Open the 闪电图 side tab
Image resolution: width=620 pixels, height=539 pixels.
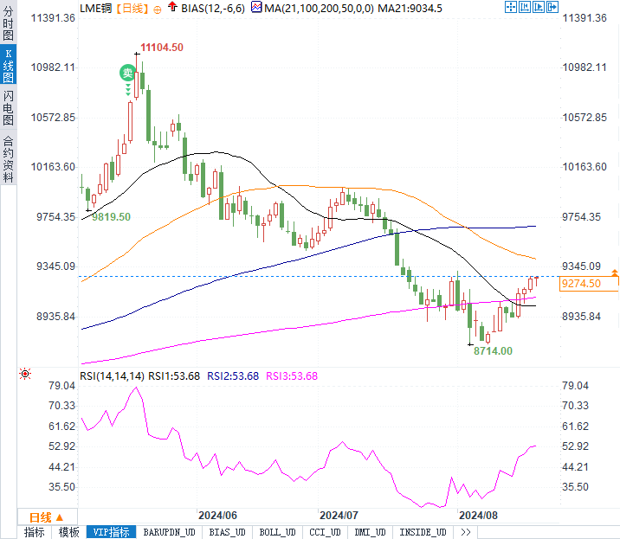coord(8,107)
